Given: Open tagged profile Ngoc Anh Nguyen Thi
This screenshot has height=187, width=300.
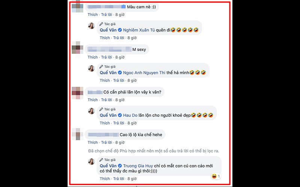Looking at the screenshot, I should (x=144, y=73).
